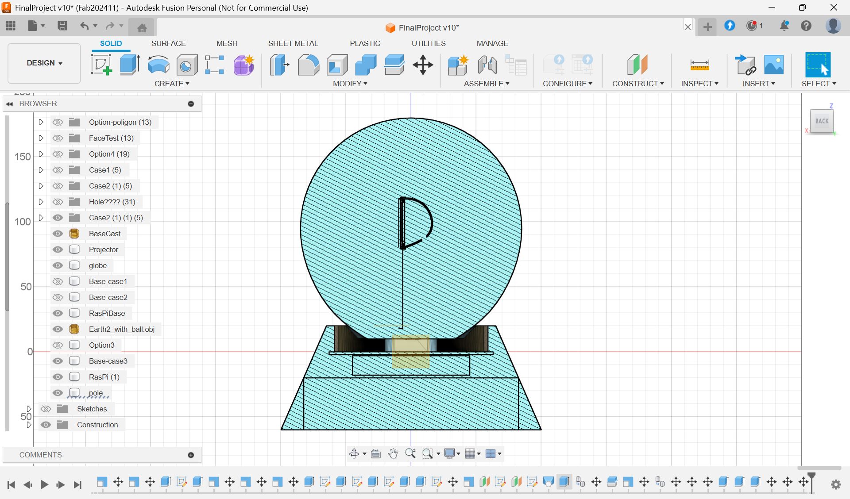Expand the Option4 (19) tree node

click(41, 154)
